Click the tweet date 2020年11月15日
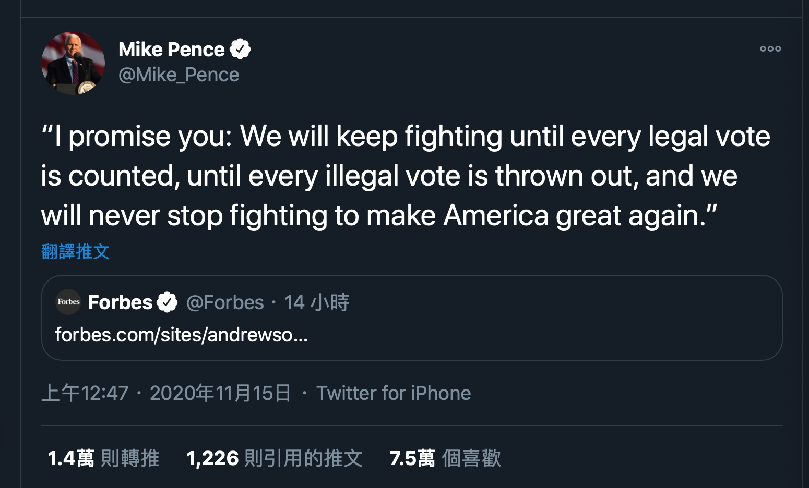 point(220,393)
